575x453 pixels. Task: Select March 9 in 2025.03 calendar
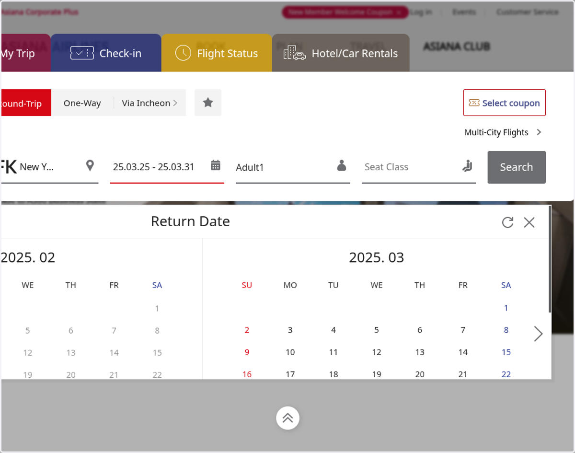tap(247, 352)
